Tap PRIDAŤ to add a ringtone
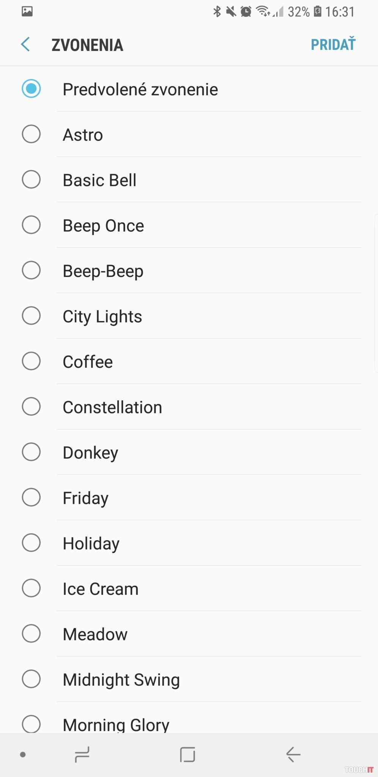Viewport: 378px width, 777px height. pos(333,44)
